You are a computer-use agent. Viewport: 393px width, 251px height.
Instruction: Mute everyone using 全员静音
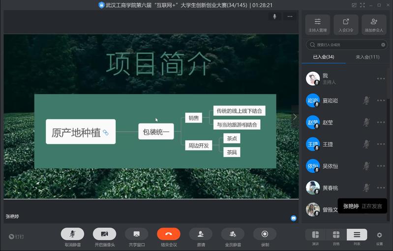click(233, 234)
